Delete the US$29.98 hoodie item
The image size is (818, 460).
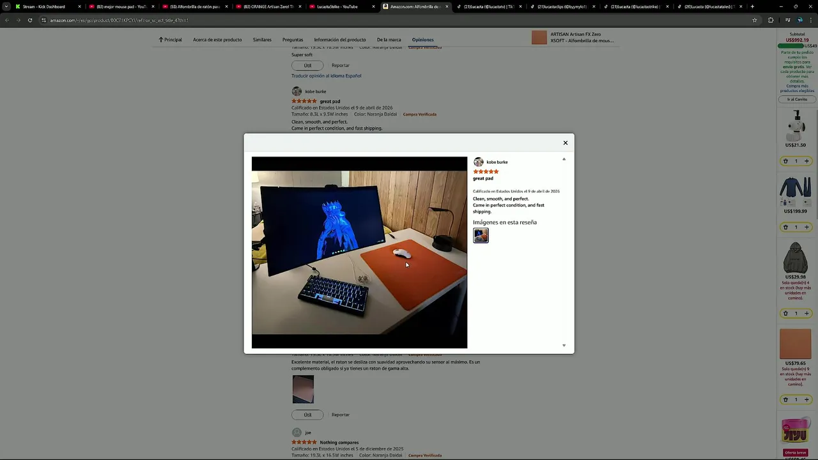pyautogui.click(x=785, y=313)
